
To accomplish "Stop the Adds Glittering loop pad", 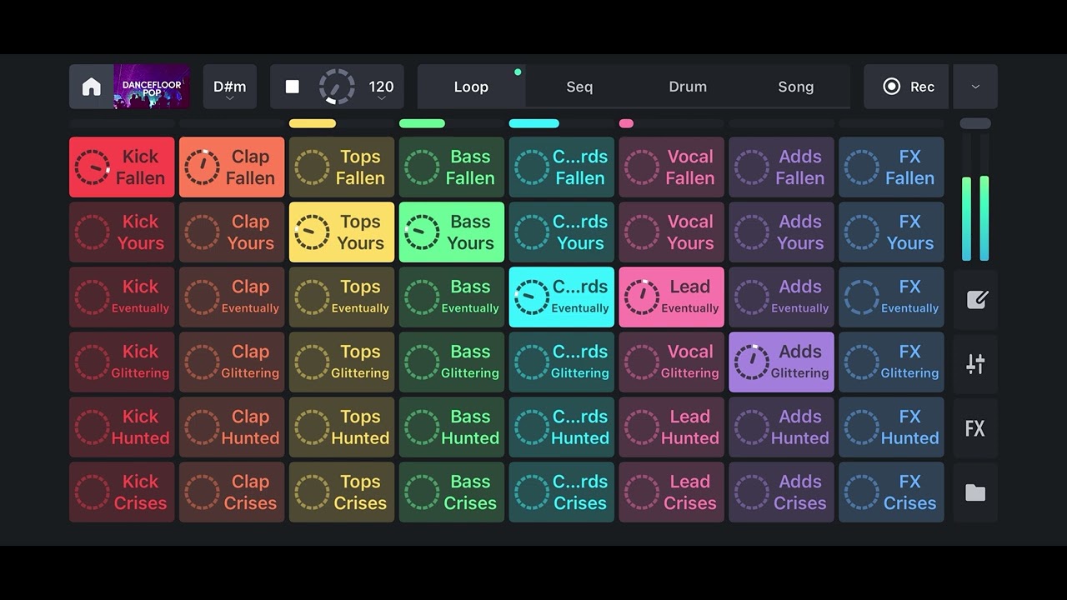I will [x=782, y=362].
